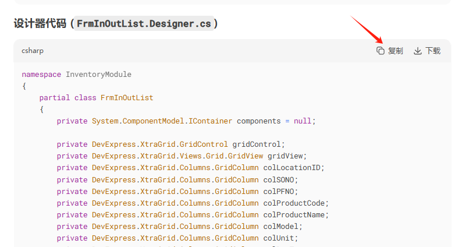Image resolution: width=469 pixels, height=247 pixels.
Task: Click the 设计器代码 heading text
Action: 40,24
